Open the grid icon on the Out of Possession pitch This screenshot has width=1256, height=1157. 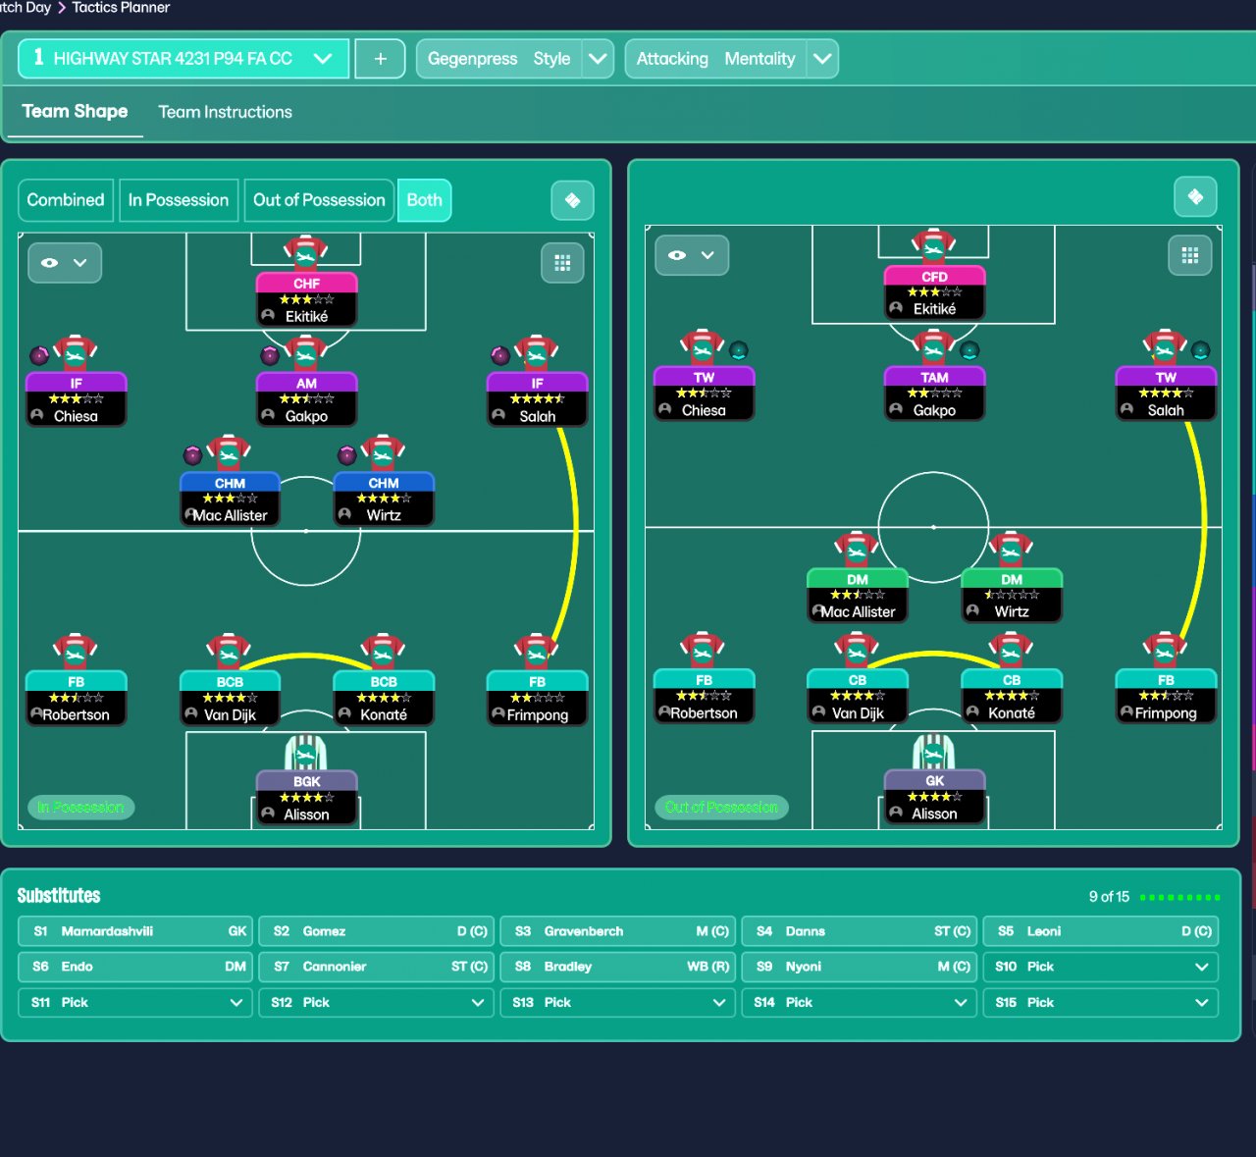[x=1190, y=255]
